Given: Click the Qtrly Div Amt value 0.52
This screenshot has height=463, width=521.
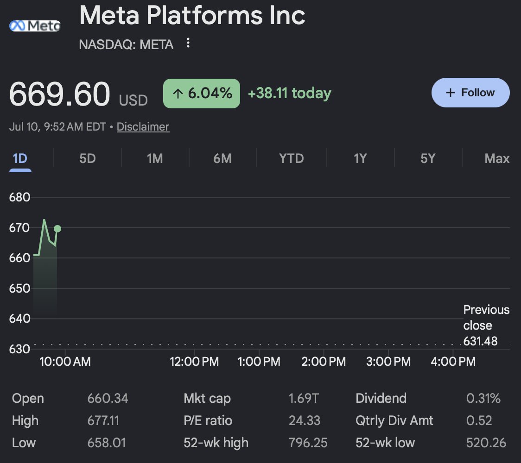Looking at the screenshot, I should (479, 420).
